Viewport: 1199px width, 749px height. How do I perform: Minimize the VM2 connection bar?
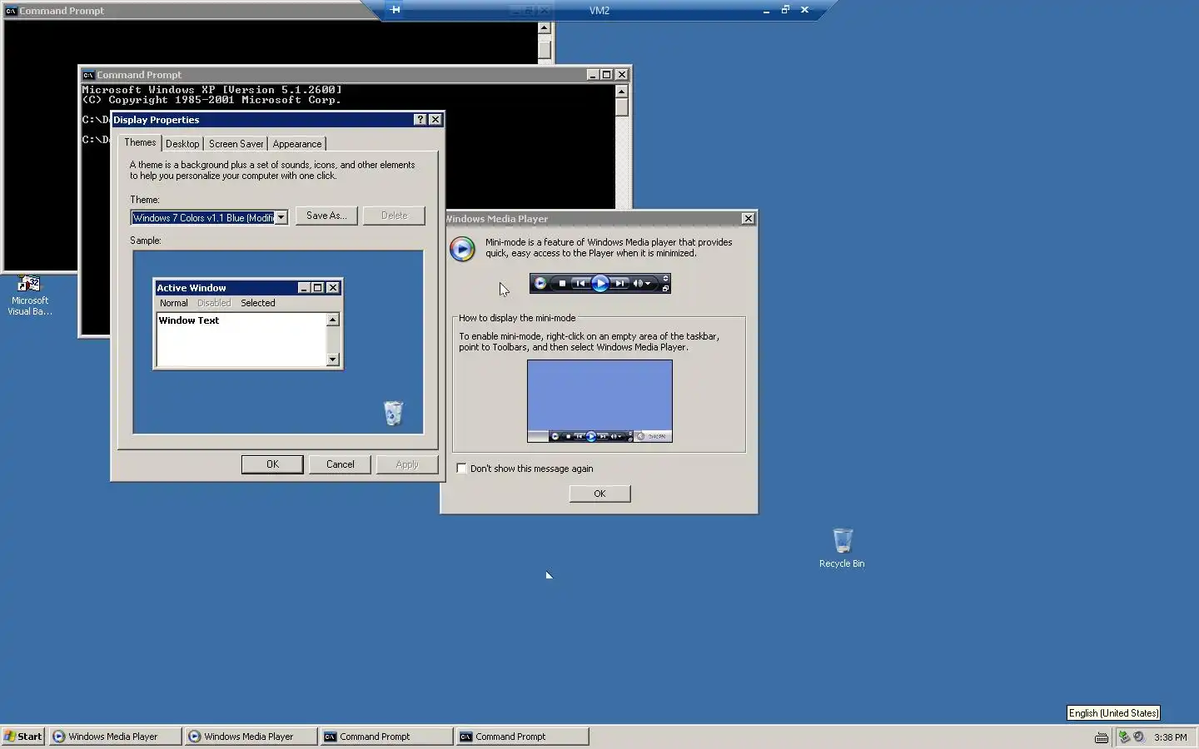click(x=766, y=10)
